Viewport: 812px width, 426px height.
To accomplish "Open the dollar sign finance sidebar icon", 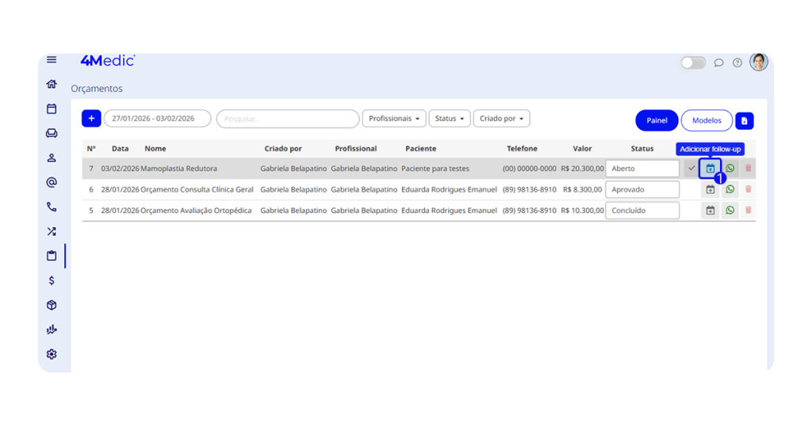I will [52, 280].
